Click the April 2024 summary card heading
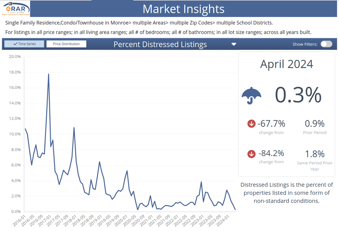Image resolution: width=339 pixels, height=231 pixels. tap(287, 64)
